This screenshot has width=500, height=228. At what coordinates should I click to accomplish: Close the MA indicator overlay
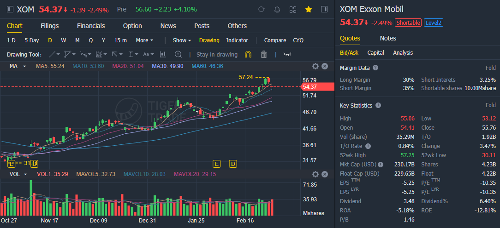[x=325, y=66]
